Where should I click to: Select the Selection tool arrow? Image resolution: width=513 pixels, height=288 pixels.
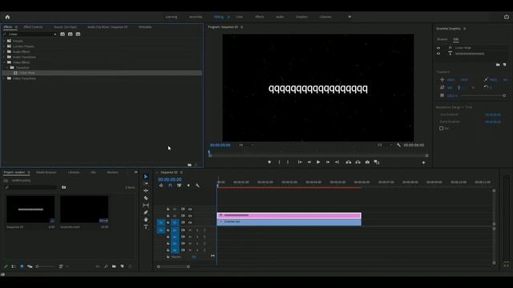pyautogui.click(x=146, y=176)
